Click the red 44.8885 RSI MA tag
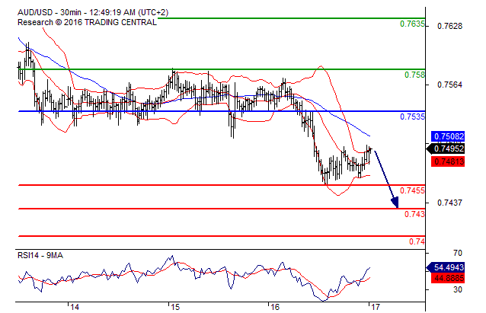 point(448,278)
